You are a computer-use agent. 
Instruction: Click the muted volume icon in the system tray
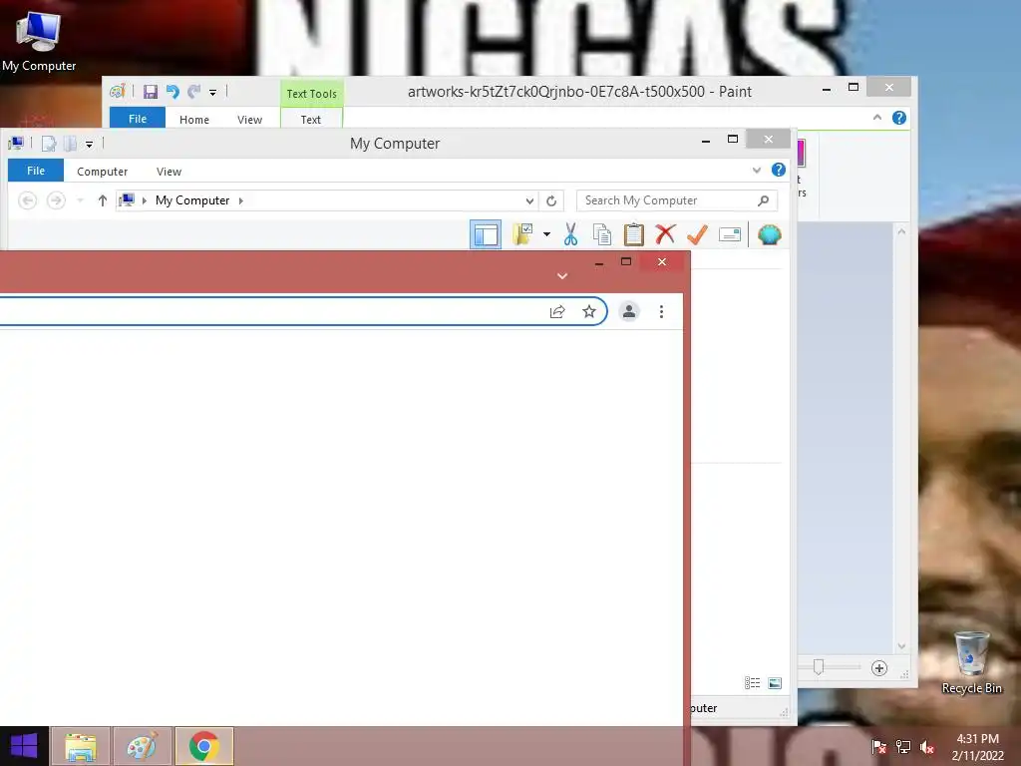(927, 747)
